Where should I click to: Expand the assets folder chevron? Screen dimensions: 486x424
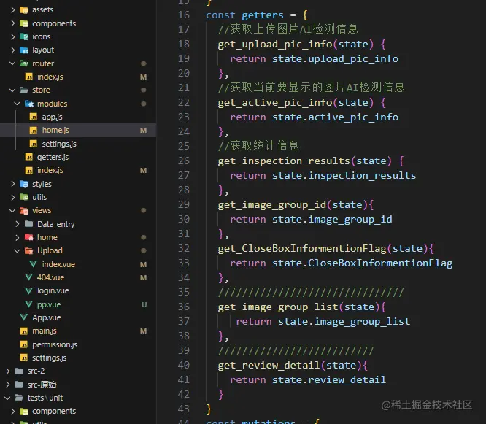pyautogui.click(x=12, y=10)
